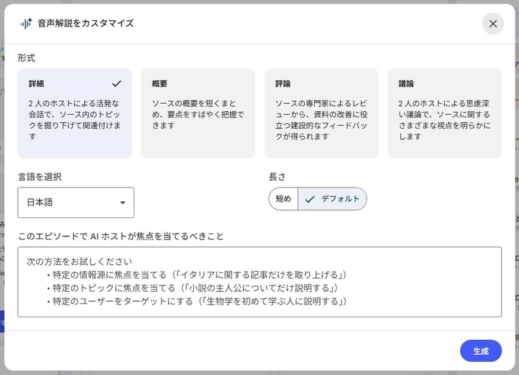Select the 概要 format card
The height and width of the screenshot is (375, 519).
198,112
